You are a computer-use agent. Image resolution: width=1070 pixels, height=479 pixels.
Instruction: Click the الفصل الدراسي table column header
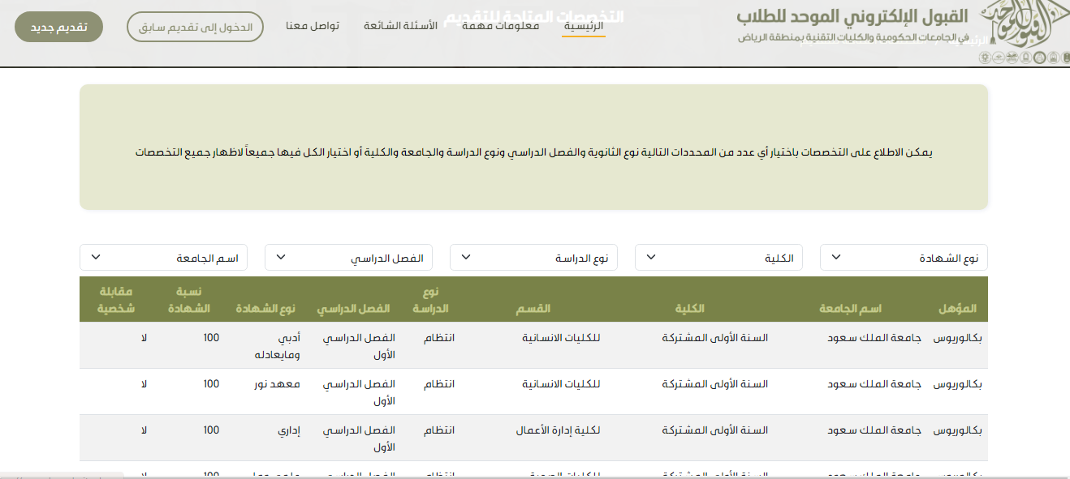pyautogui.click(x=353, y=309)
